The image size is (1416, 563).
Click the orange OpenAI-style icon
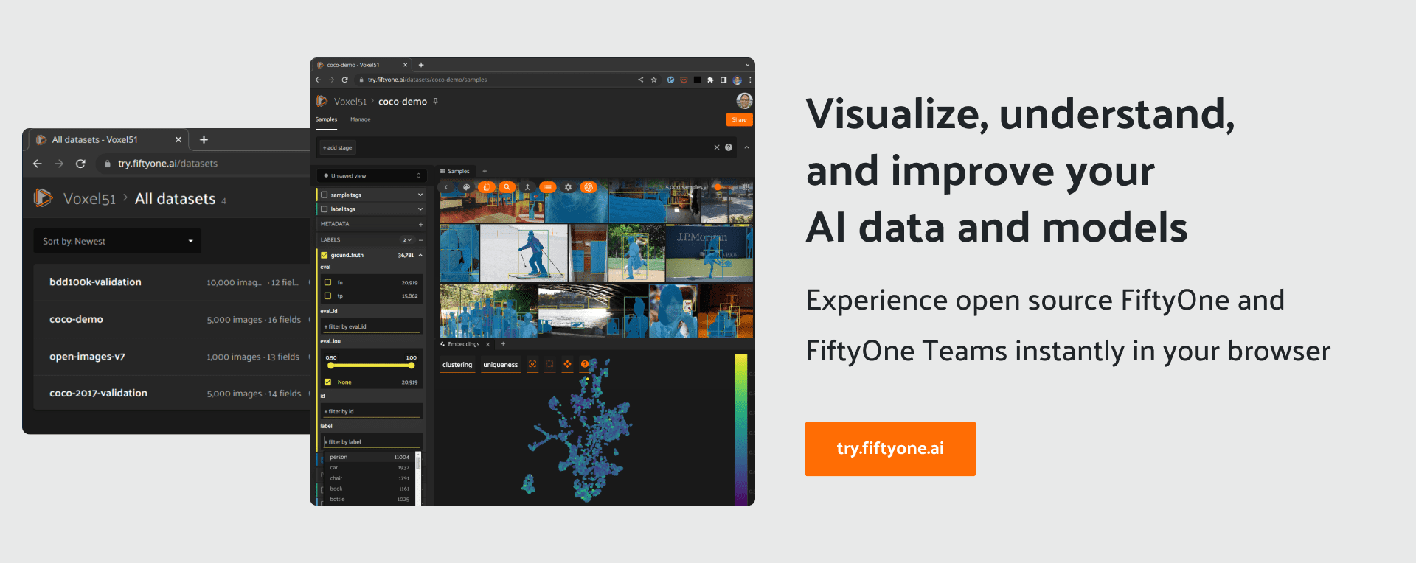(589, 187)
